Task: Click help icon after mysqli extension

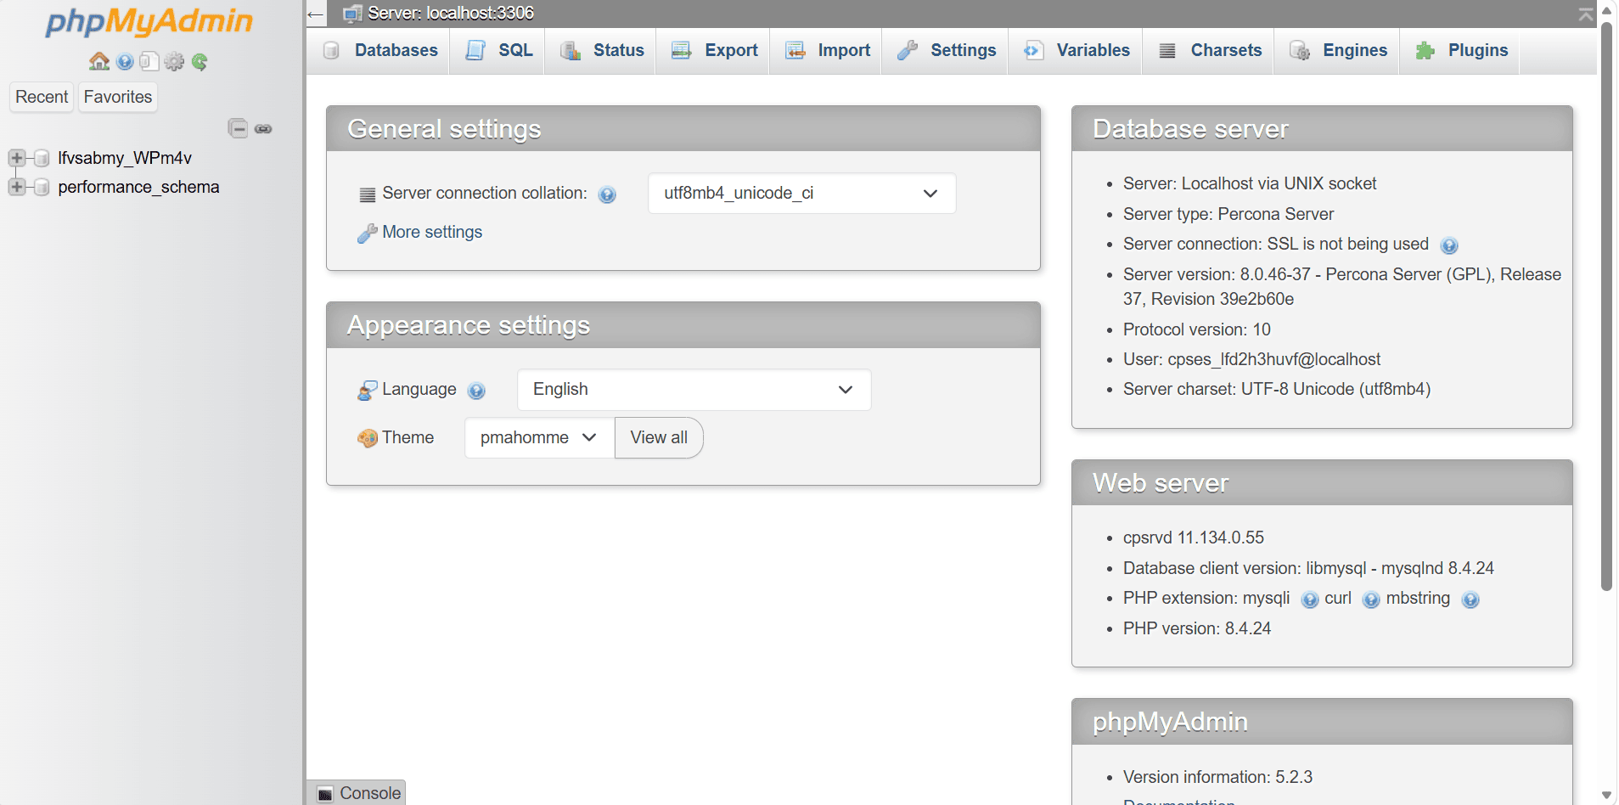Action: point(1310,600)
